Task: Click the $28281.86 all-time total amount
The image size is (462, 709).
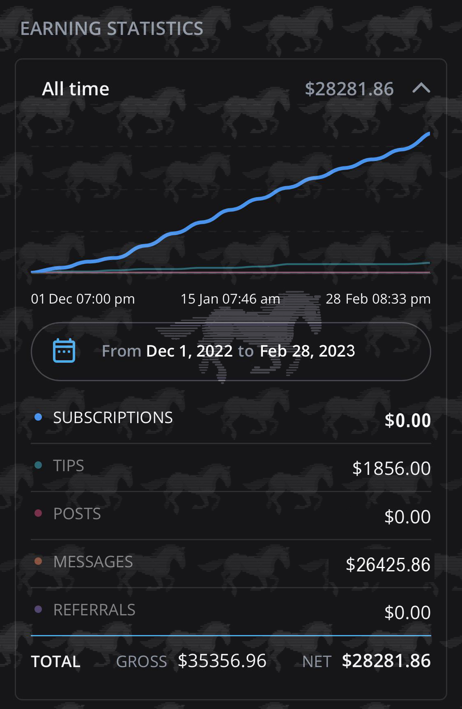Action: point(349,89)
